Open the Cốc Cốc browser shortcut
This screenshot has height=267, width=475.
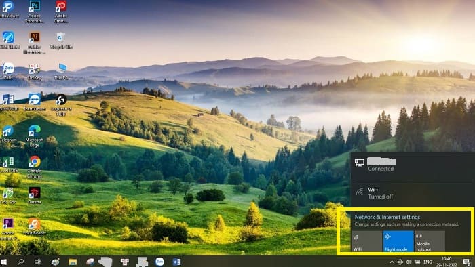(x=8, y=196)
